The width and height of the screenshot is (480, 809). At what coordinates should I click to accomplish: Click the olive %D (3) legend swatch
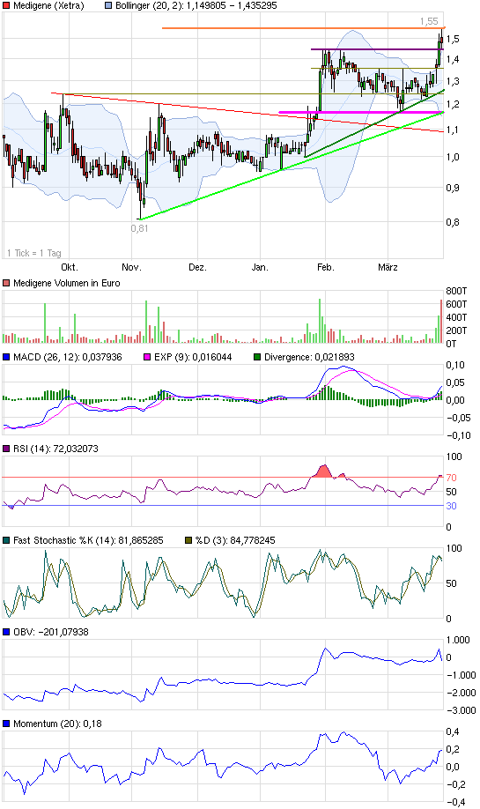click(x=188, y=541)
